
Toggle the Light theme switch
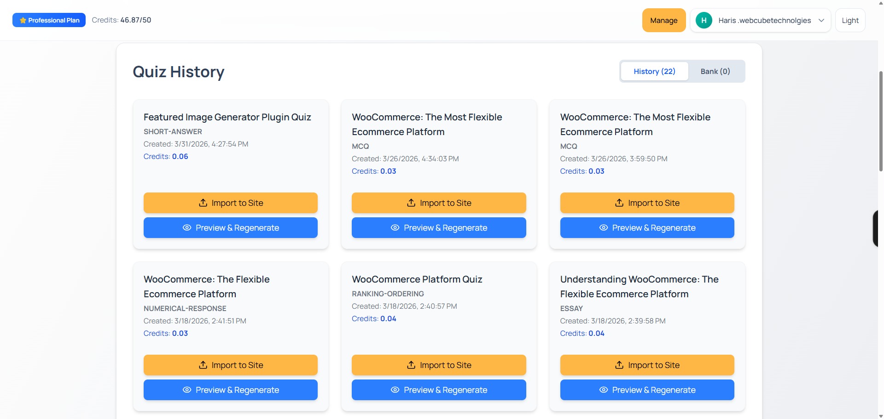[850, 20]
